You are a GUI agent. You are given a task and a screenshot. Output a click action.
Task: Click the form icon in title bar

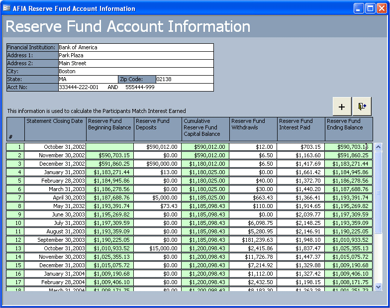(7, 8)
